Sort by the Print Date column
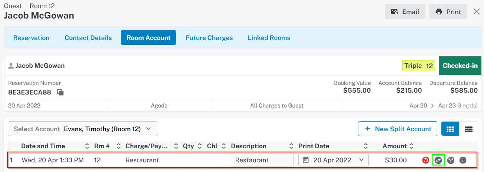This screenshot has height=172, width=484. [366, 146]
